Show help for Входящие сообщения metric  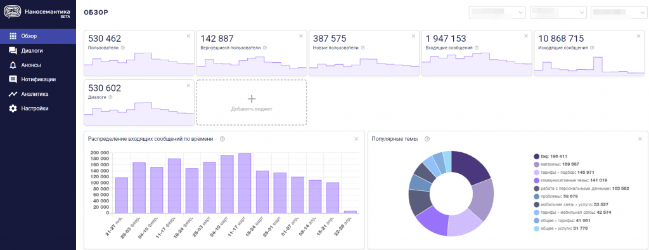[477, 48]
